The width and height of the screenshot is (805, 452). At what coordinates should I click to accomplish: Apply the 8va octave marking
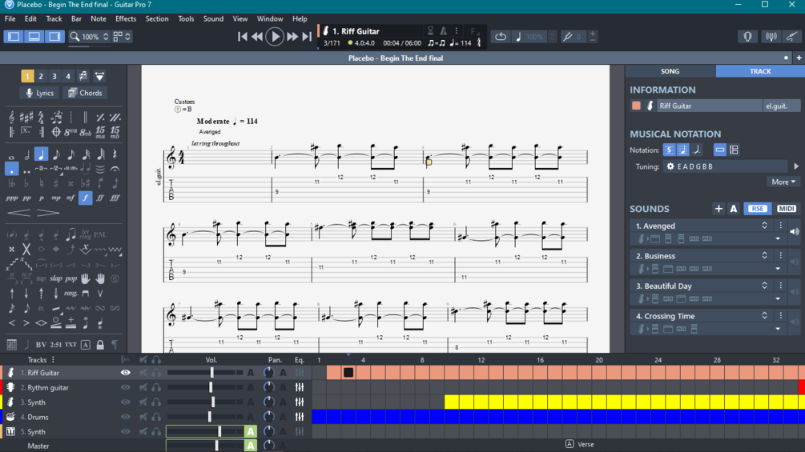pos(70,132)
